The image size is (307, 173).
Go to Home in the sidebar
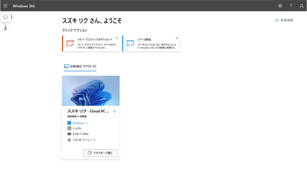[x=5, y=17]
